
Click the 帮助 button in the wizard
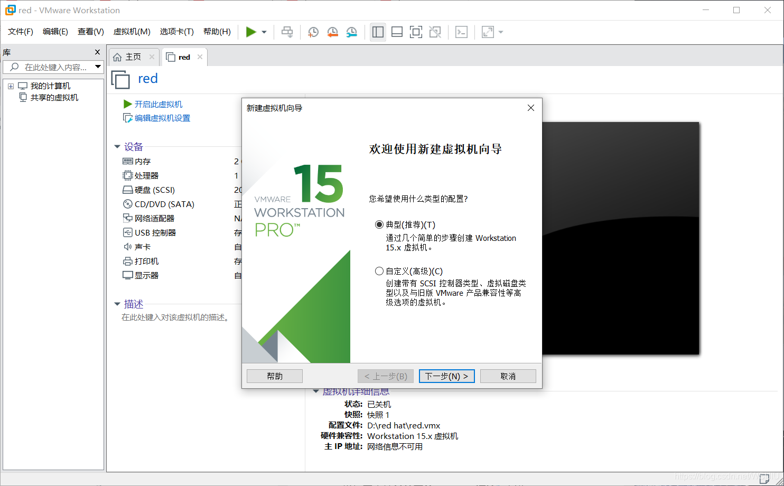coord(275,376)
